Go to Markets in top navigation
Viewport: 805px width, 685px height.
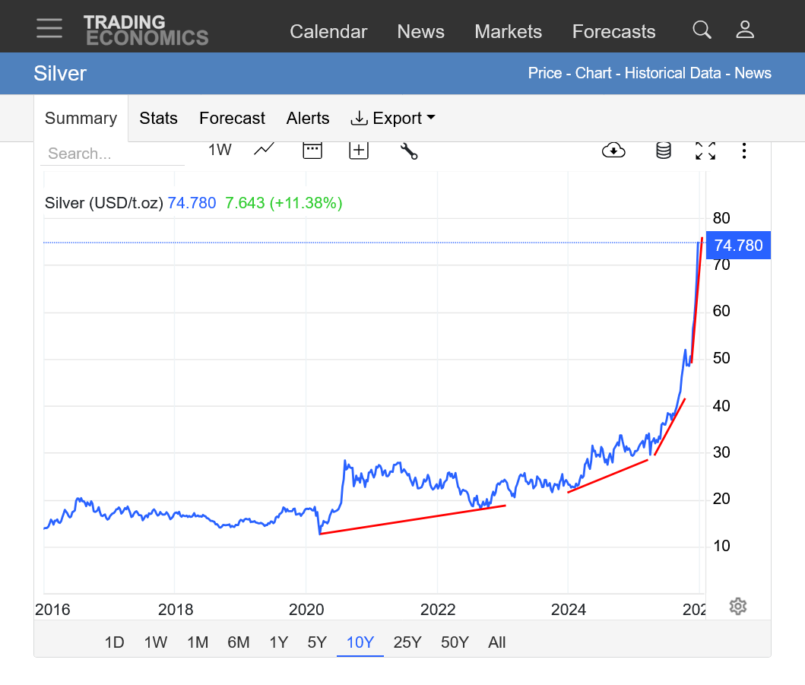508,31
